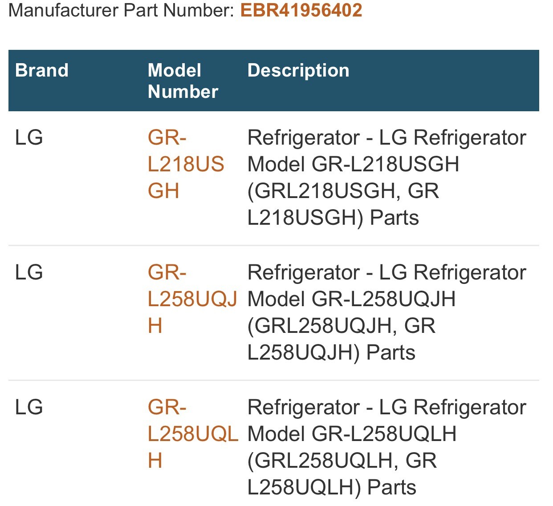
Task: Open the EBR41956402 part number link
Action: tap(301, 10)
